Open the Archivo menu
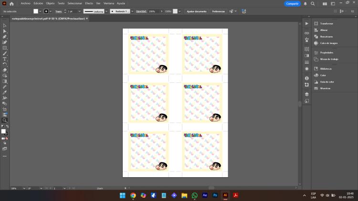This screenshot has height=201, width=358. 26,3
